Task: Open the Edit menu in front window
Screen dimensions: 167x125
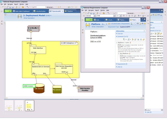Action: point(86,10)
